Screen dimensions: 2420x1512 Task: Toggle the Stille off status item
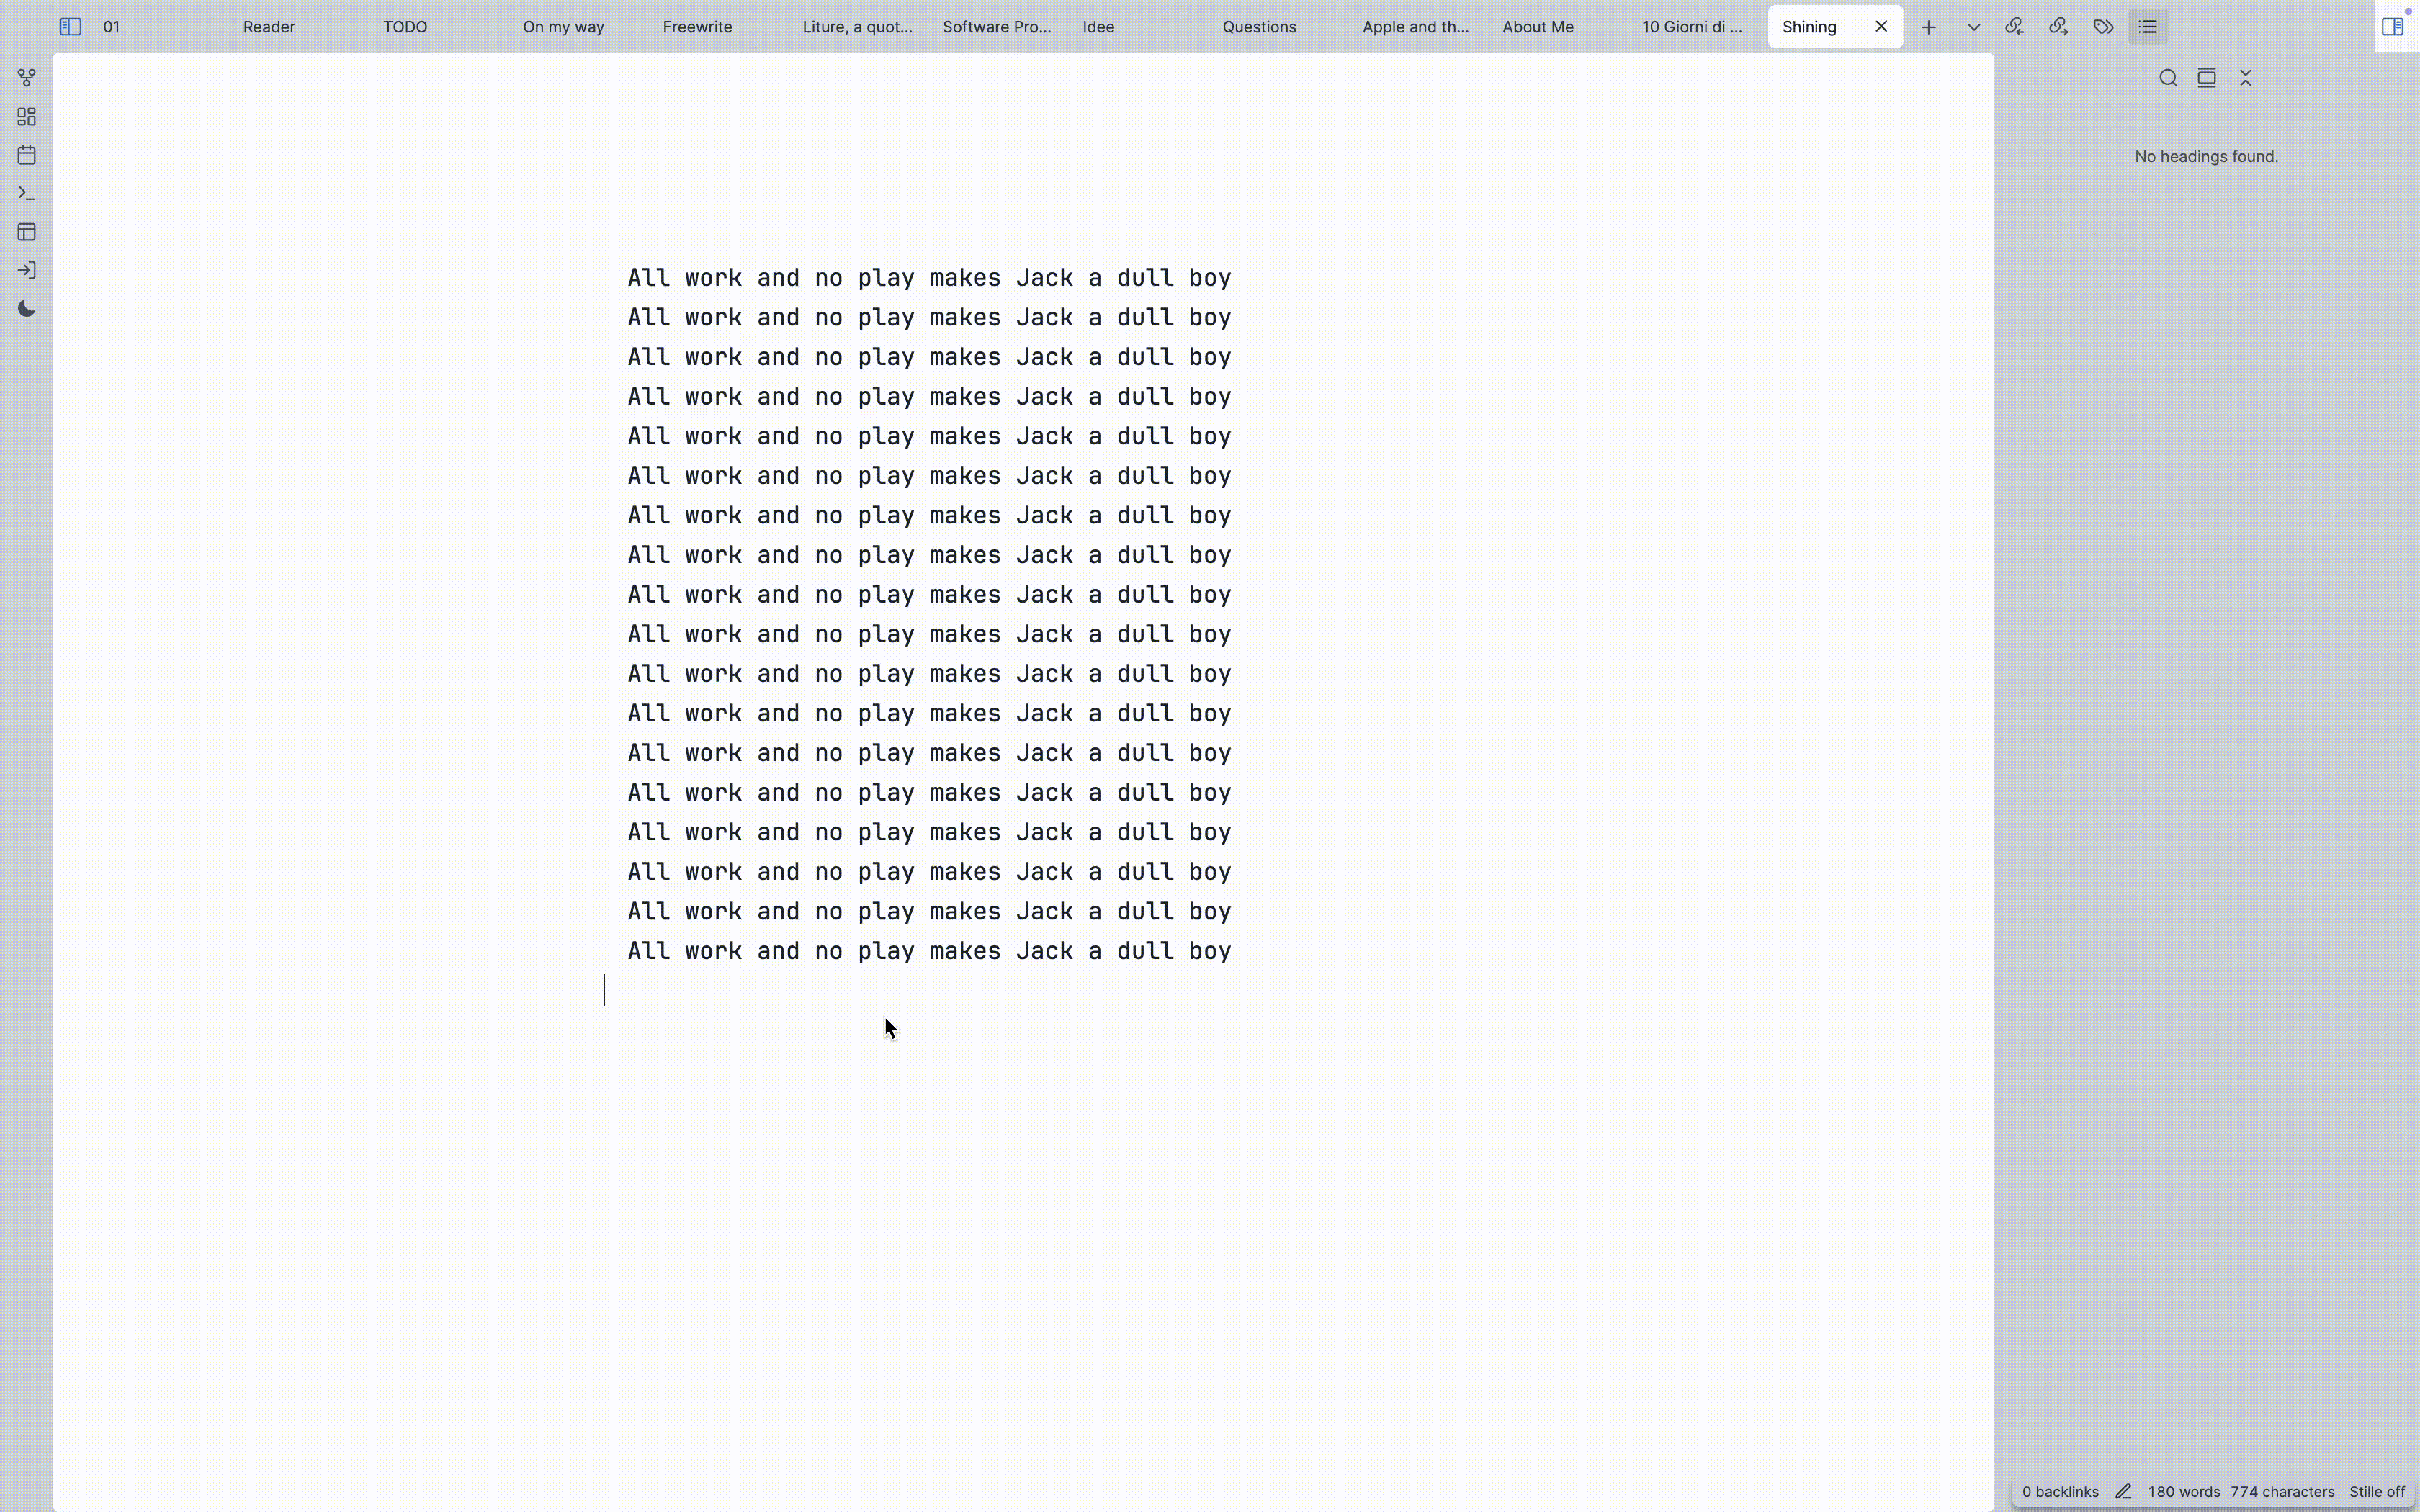(2377, 1492)
